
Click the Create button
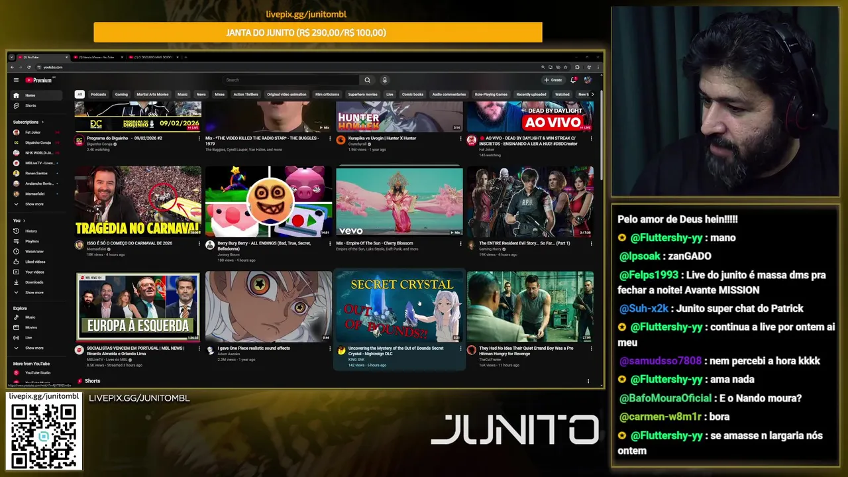point(553,80)
